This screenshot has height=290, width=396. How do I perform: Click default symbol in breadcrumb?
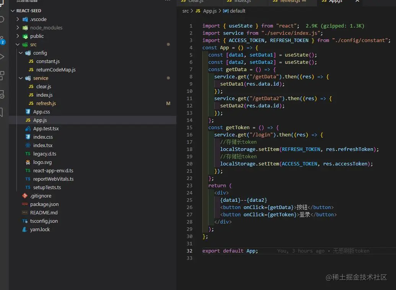pos(237,11)
